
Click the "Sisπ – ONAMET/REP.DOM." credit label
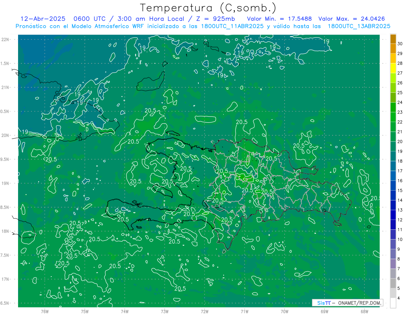point(348,303)
